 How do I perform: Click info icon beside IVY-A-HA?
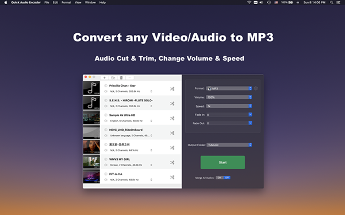106,174
